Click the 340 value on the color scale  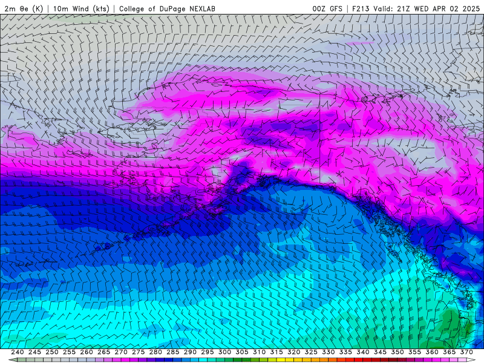[x=363, y=352]
